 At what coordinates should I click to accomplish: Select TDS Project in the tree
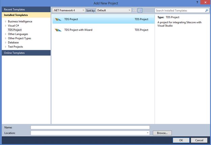click(15, 30)
